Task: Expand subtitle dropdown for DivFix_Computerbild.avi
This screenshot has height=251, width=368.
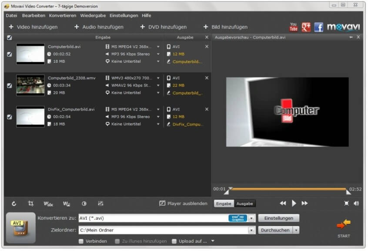Action: tap(158, 124)
